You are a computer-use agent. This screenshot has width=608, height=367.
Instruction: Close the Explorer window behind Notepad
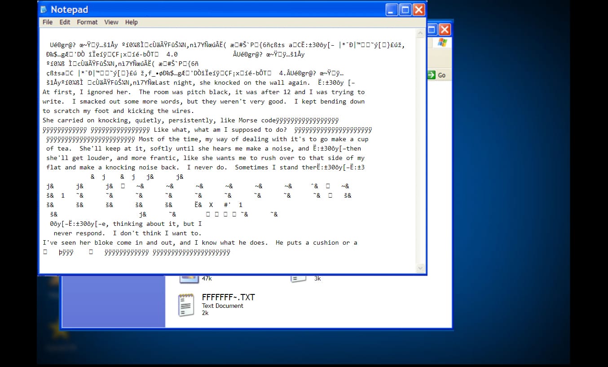click(x=444, y=30)
